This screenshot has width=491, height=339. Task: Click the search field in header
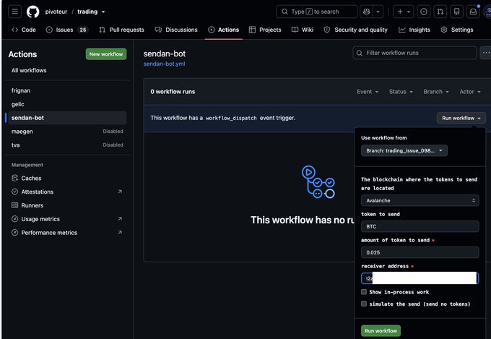(316, 12)
